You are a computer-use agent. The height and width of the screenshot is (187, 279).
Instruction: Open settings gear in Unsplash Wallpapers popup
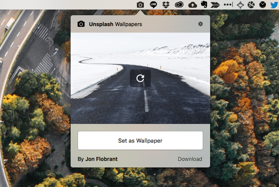(x=201, y=24)
